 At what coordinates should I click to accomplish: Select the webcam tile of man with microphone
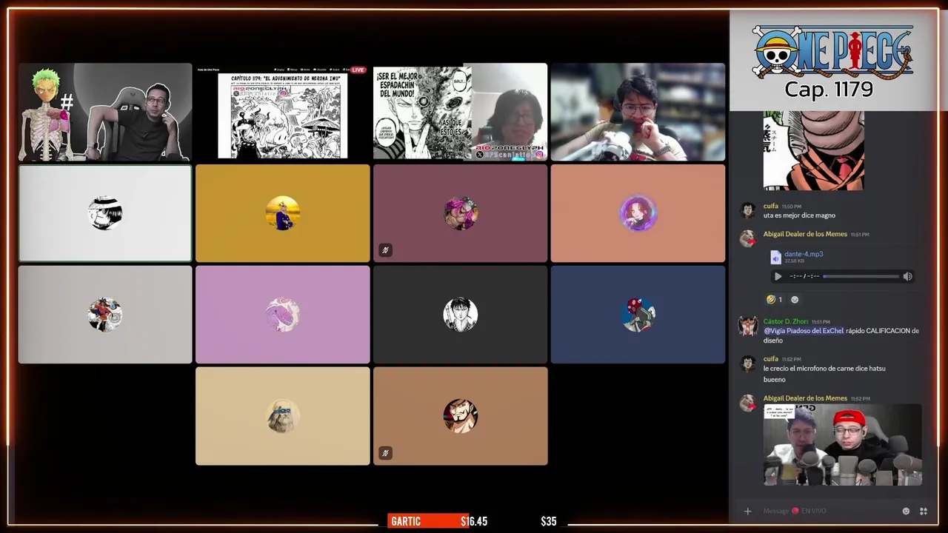(638, 112)
